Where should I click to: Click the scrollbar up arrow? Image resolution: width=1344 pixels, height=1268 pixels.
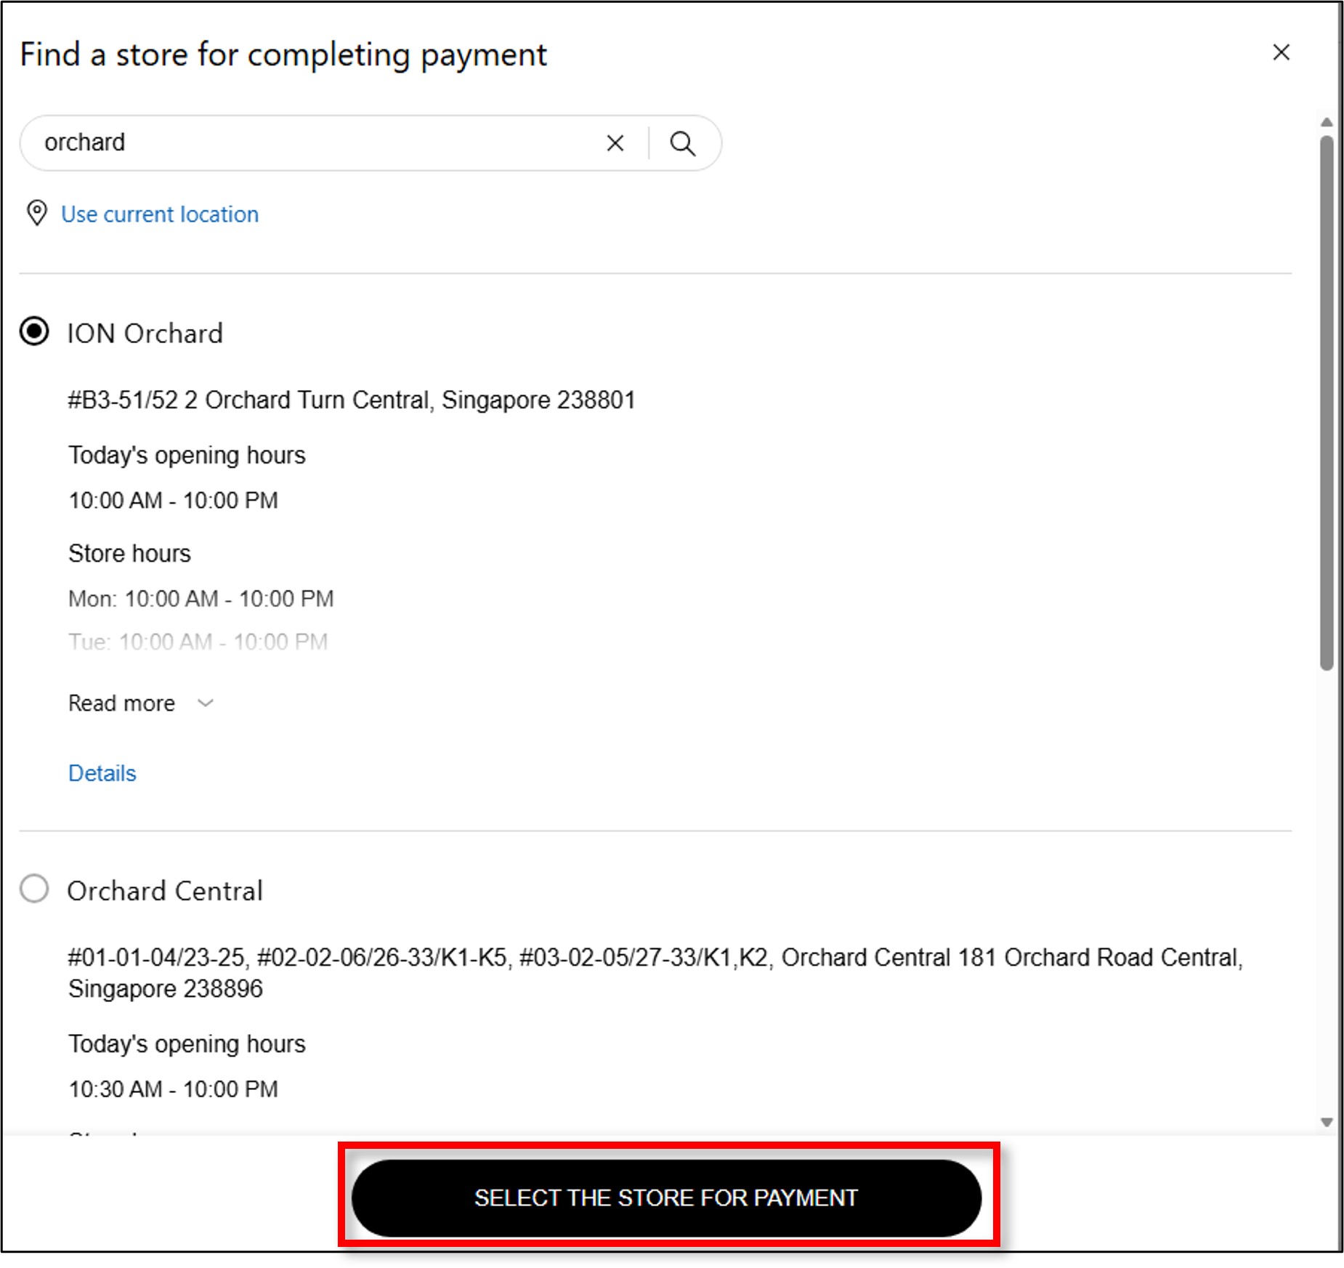[1327, 122]
